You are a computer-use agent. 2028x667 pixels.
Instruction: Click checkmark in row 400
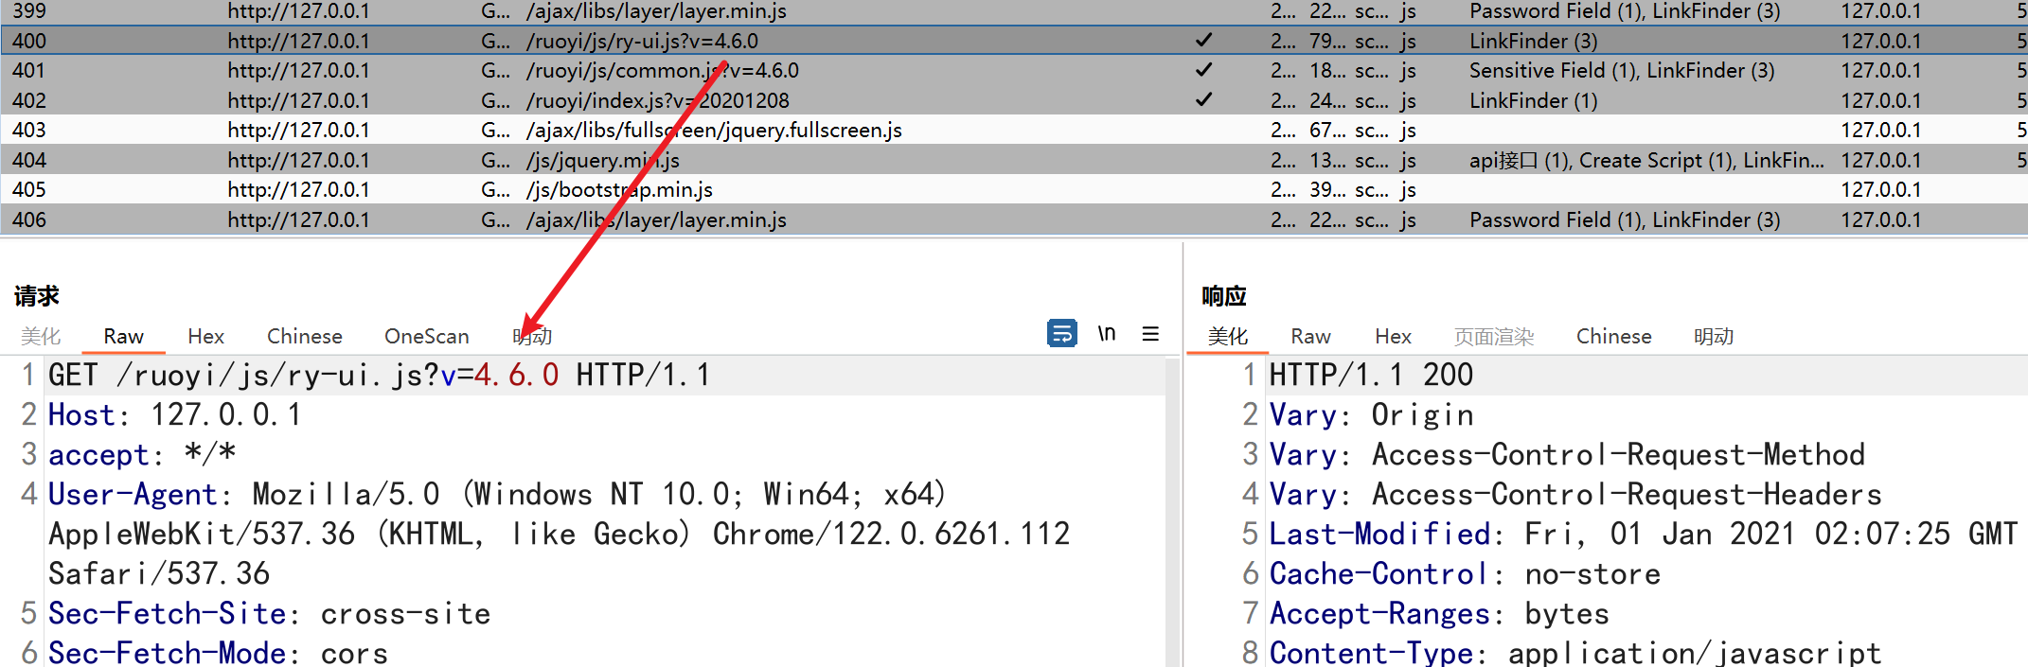[1203, 41]
